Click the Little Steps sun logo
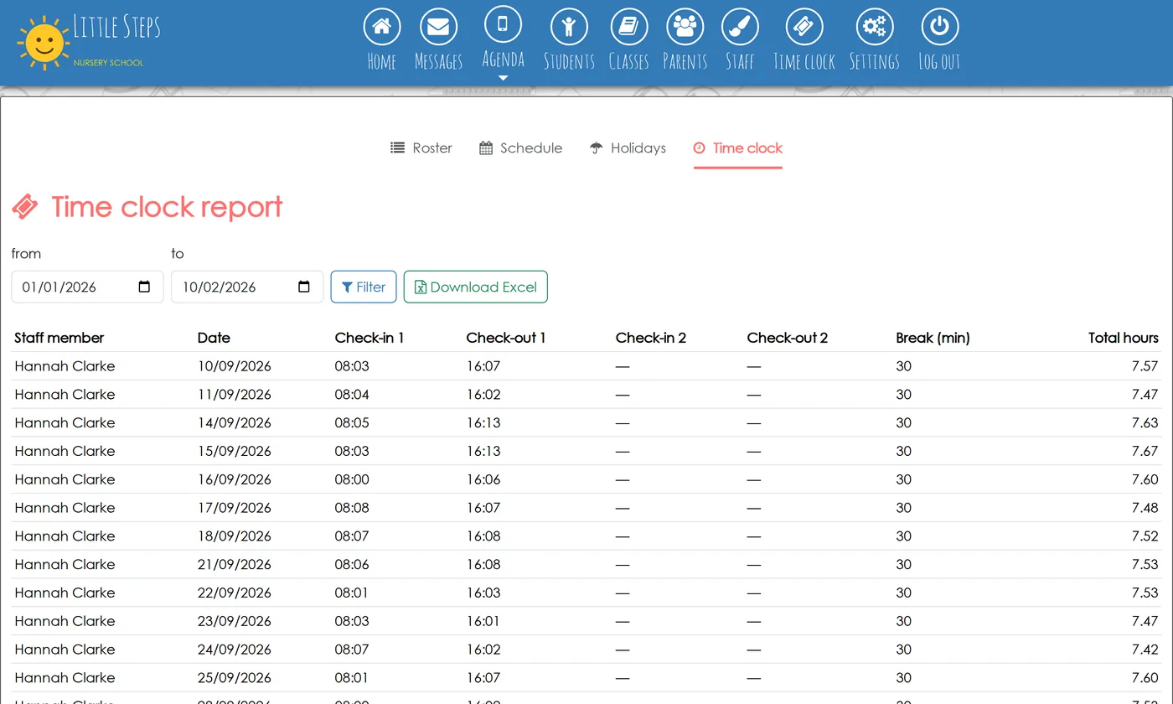 click(x=43, y=44)
